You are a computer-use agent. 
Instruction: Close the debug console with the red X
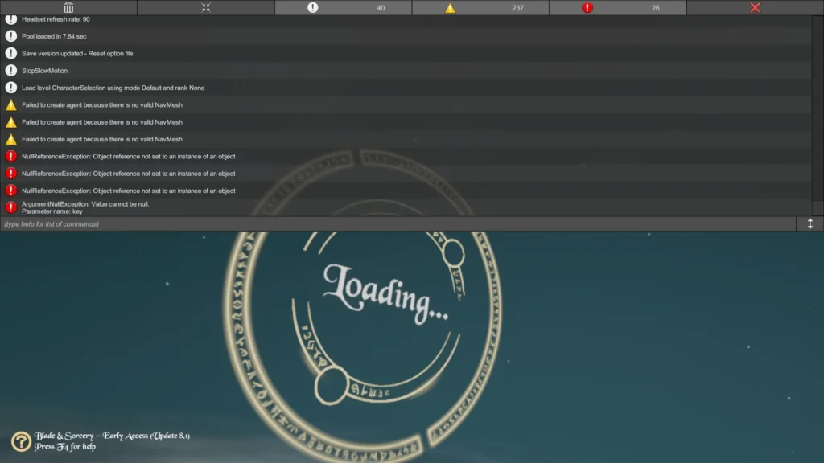pos(755,7)
